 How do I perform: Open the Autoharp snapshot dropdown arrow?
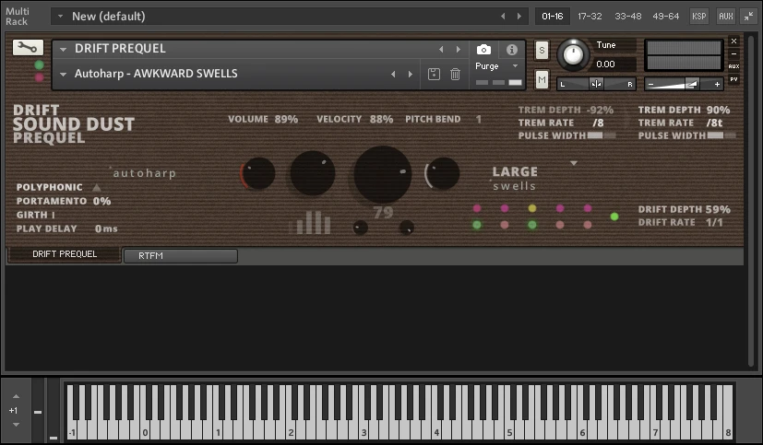click(x=63, y=75)
